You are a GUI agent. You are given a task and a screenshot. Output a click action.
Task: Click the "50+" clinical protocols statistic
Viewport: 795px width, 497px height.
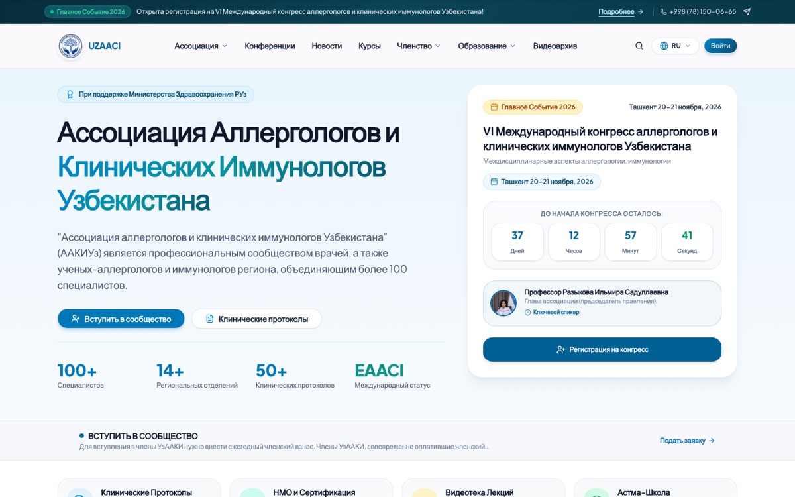pyautogui.click(x=295, y=376)
